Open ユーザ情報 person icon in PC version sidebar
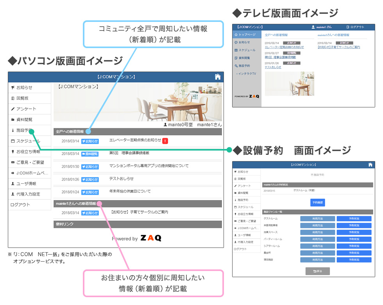 click(x=13, y=183)
